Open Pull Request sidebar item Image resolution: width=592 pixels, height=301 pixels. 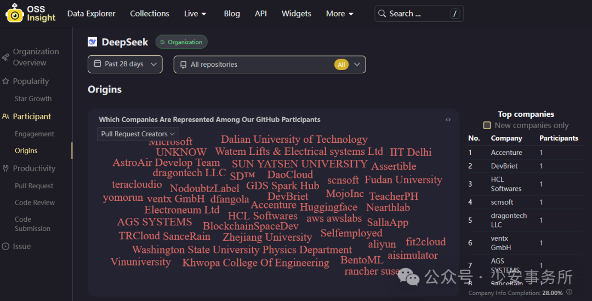tap(34, 186)
